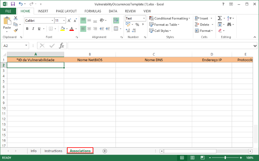
Task: Toggle Center alignment for text
Action: pyautogui.click(x=89, y=29)
